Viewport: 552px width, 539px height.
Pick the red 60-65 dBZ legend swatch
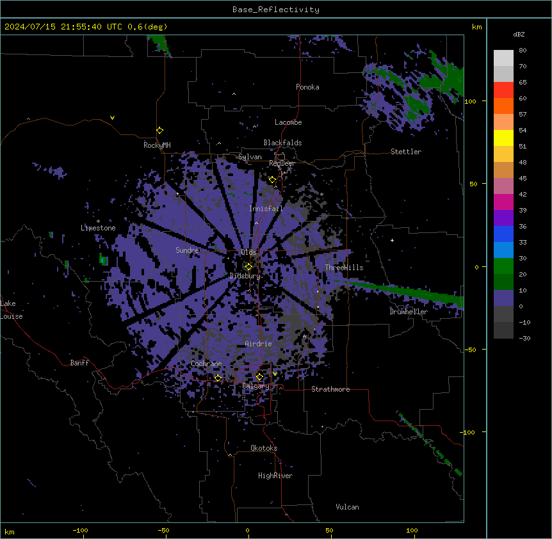tap(503, 90)
